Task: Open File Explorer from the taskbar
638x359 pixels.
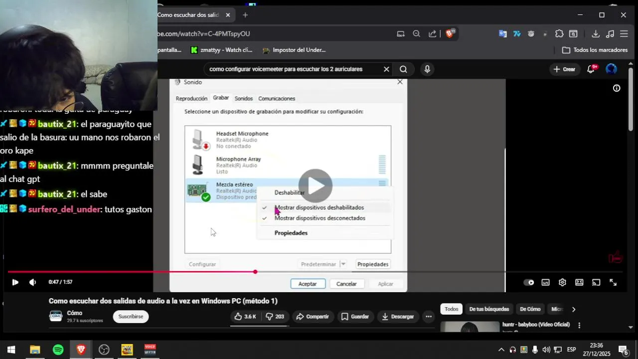Action: pyautogui.click(x=35, y=350)
